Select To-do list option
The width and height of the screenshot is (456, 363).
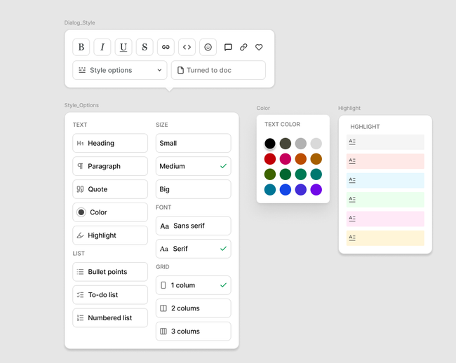click(110, 295)
